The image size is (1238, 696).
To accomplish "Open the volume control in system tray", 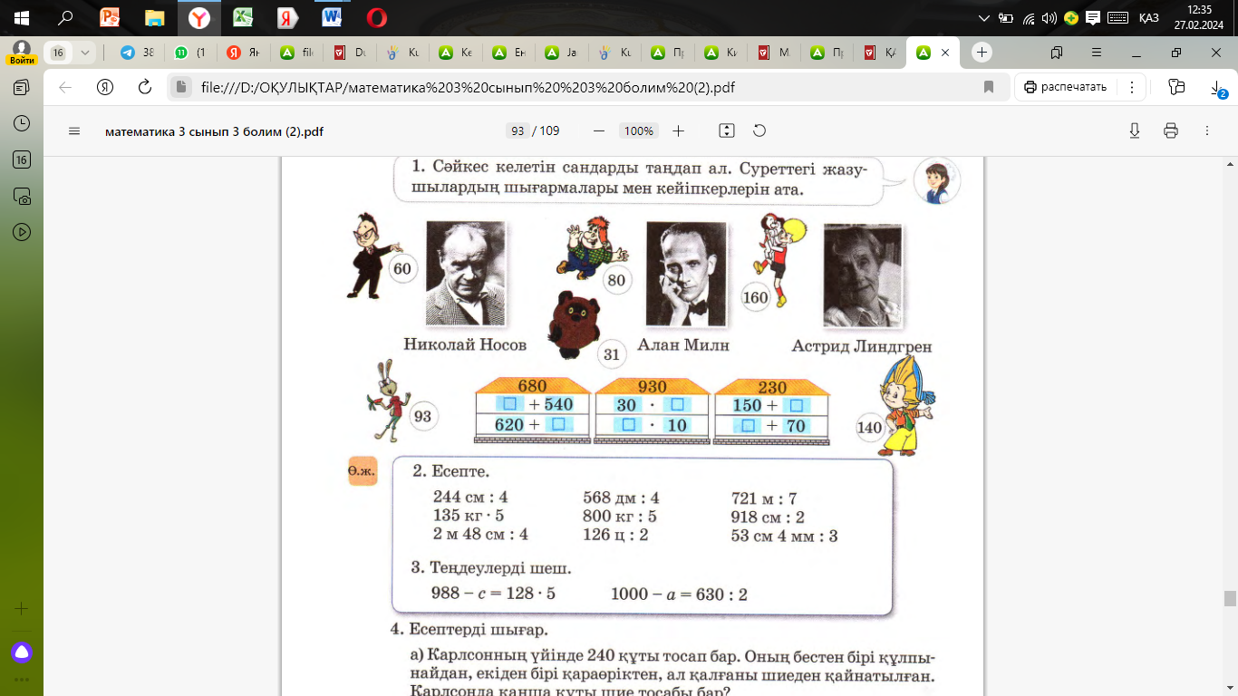I will [1049, 17].
